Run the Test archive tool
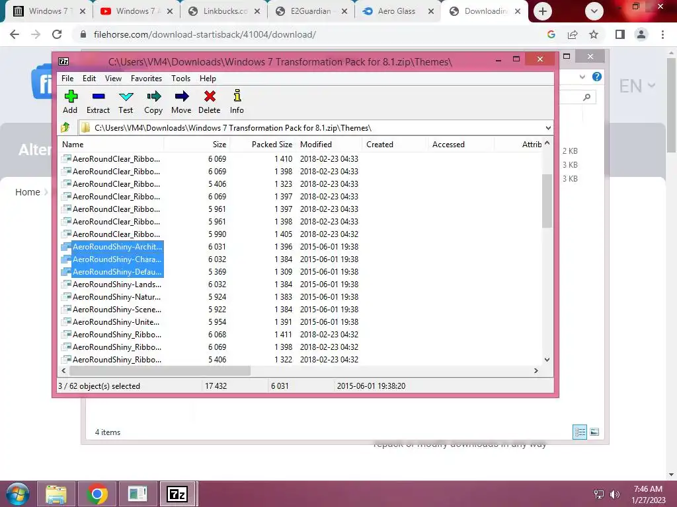 pyautogui.click(x=126, y=102)
